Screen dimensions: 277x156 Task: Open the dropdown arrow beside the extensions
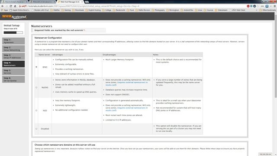[271, 6]
